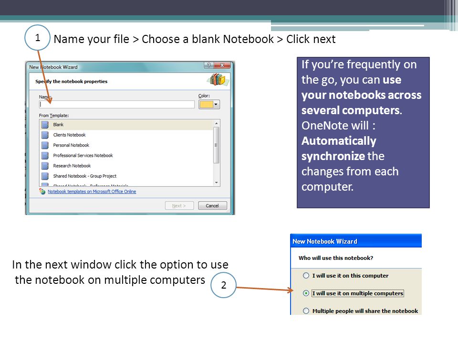Click the 'From Template:' label

click(x=54, y=116)
